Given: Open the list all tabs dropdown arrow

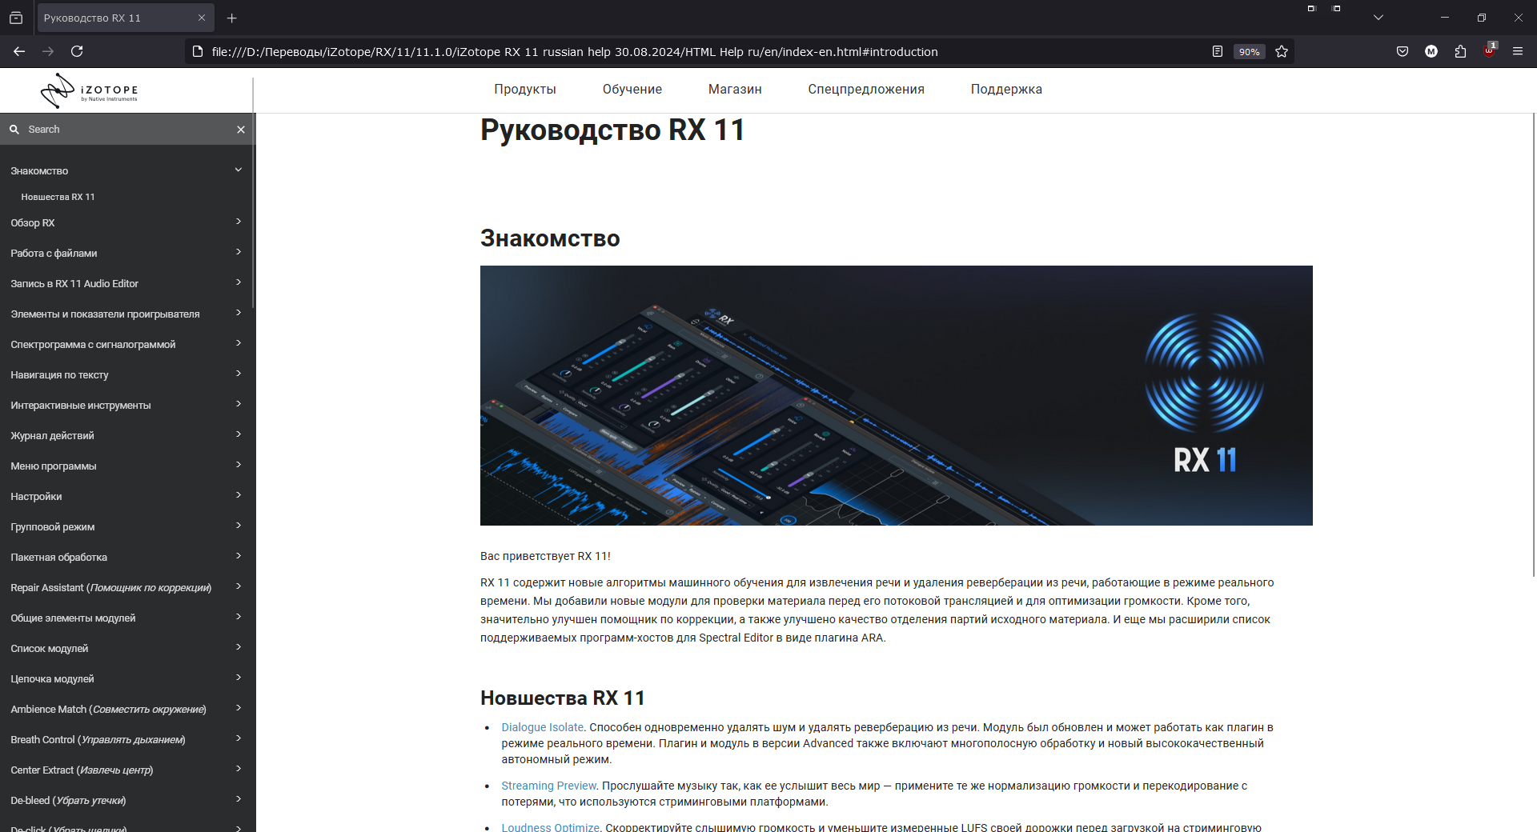Looking at the screenshot, I should (x=1378, y=18).
